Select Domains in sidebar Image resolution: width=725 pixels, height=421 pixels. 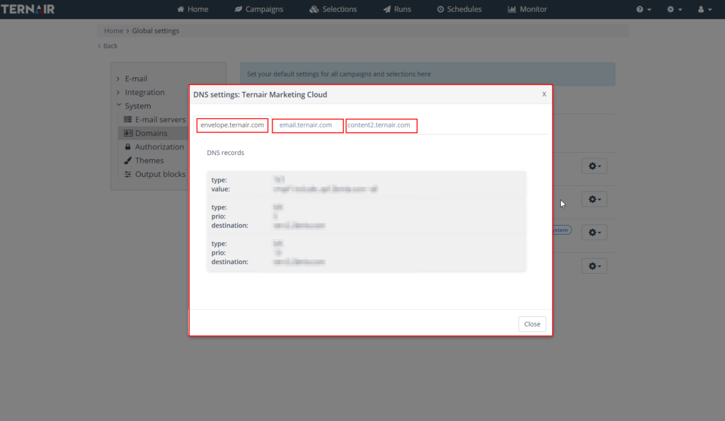[x=146, y=133]
